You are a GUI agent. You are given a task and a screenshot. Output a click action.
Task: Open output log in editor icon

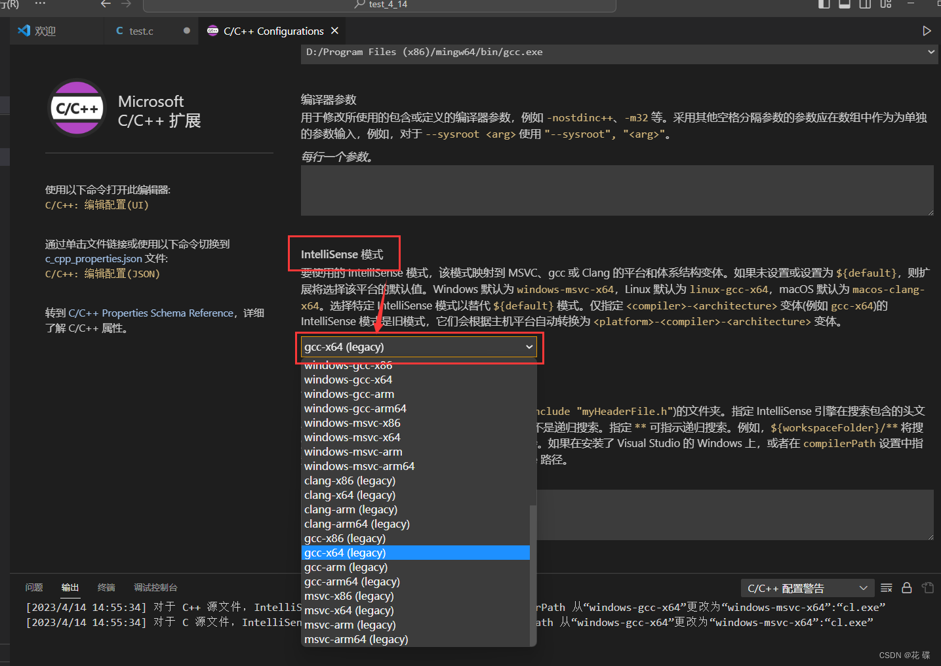927,588
